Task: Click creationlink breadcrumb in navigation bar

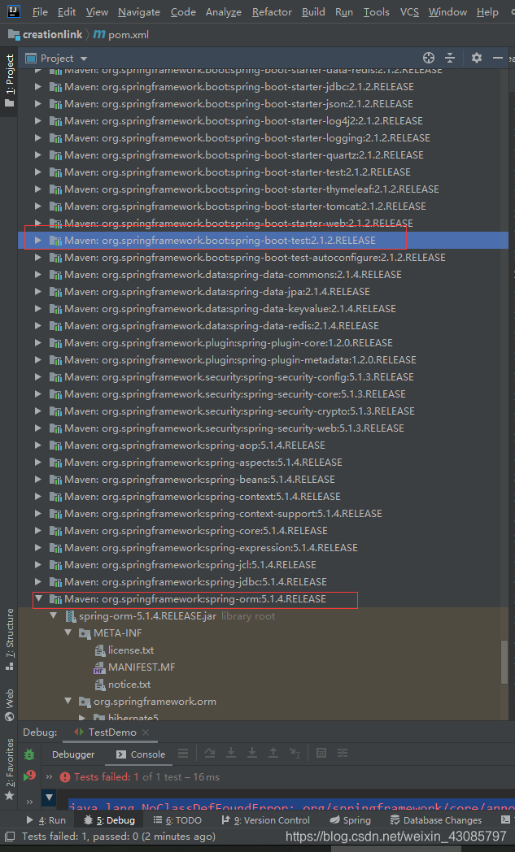Action: [x=45, y=34]
